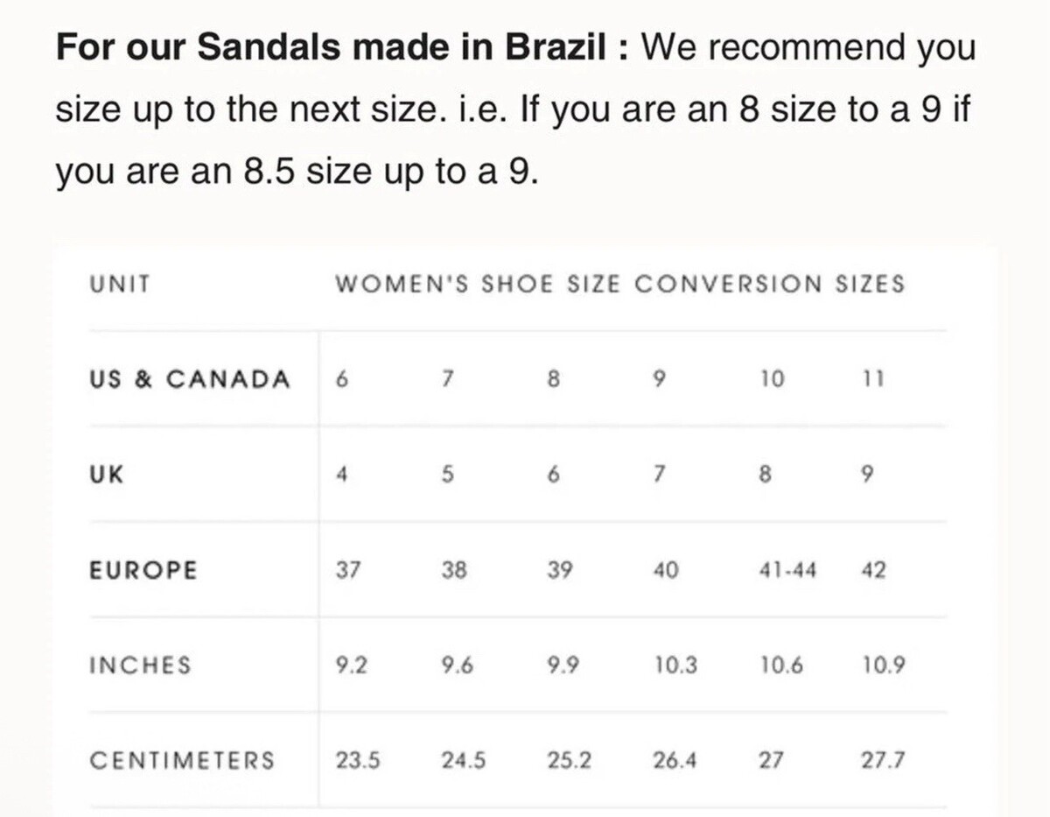Choose Europe size 41-44 cell
1050x817 pixels.
[x=788, y=571]
